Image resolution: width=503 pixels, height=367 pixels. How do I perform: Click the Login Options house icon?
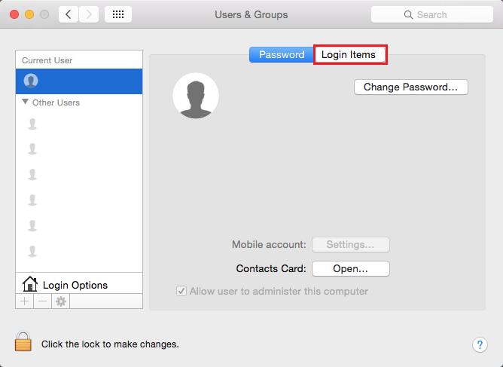click(x=30, y=284)
